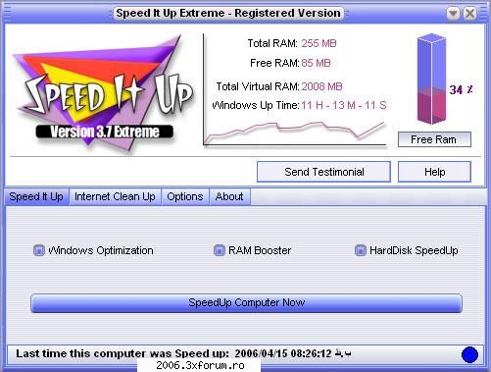Open Help with the Help button
The width and height of the screenshot is (491, 372).
click(434, 172)
